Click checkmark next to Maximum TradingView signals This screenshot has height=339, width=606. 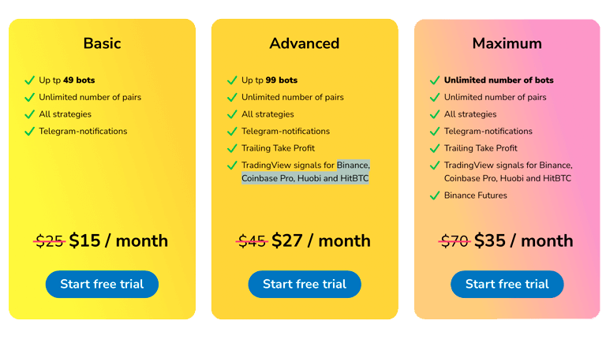point(435,166)
